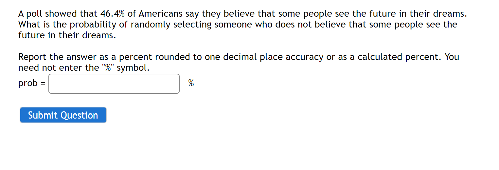
Task: Click the "prob =" label
Action: coord(32,84)
